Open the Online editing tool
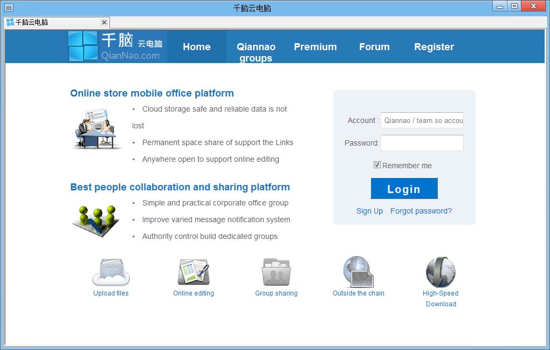This screenshot has width=550, height=350. click(193, 271)
